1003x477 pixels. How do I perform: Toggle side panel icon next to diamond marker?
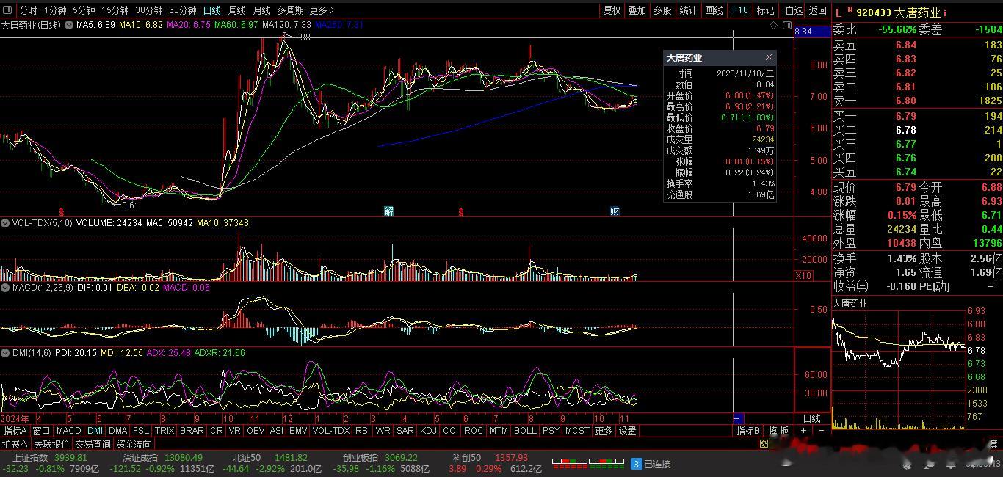(787, 25)
